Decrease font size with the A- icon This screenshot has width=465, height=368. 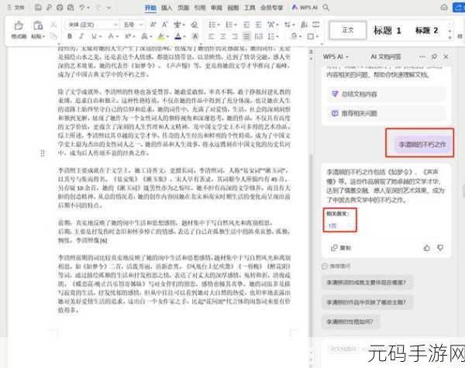pos(164,25)
